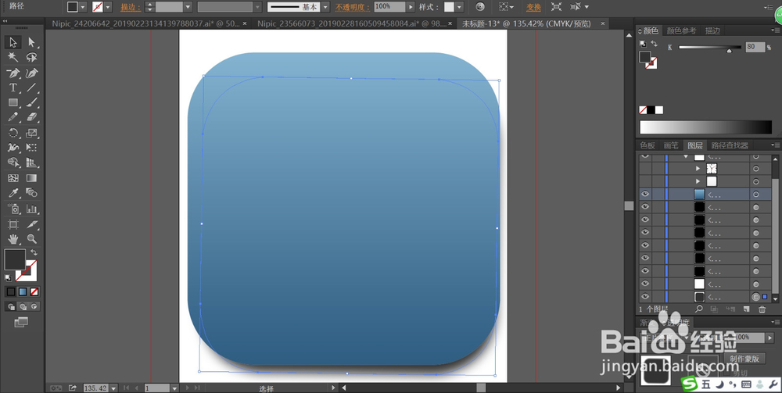Click locate object magnifier in Layers panel
782x393 pixels.
point(698,309)
